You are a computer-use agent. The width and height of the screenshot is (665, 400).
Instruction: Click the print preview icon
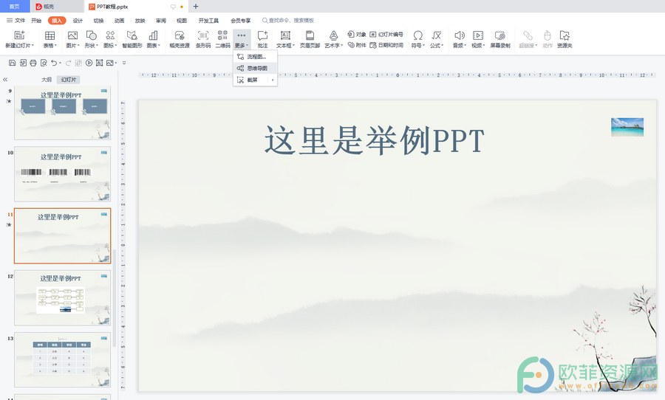point(44,63)
